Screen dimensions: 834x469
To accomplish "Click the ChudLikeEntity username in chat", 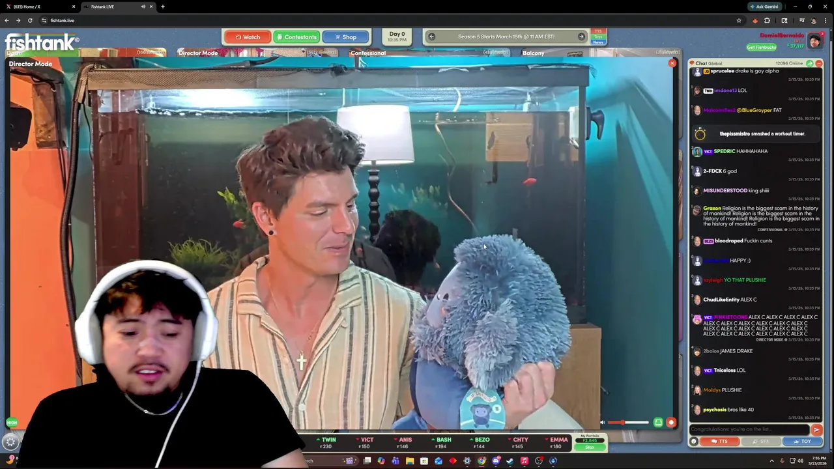I will tap(721, 300).
